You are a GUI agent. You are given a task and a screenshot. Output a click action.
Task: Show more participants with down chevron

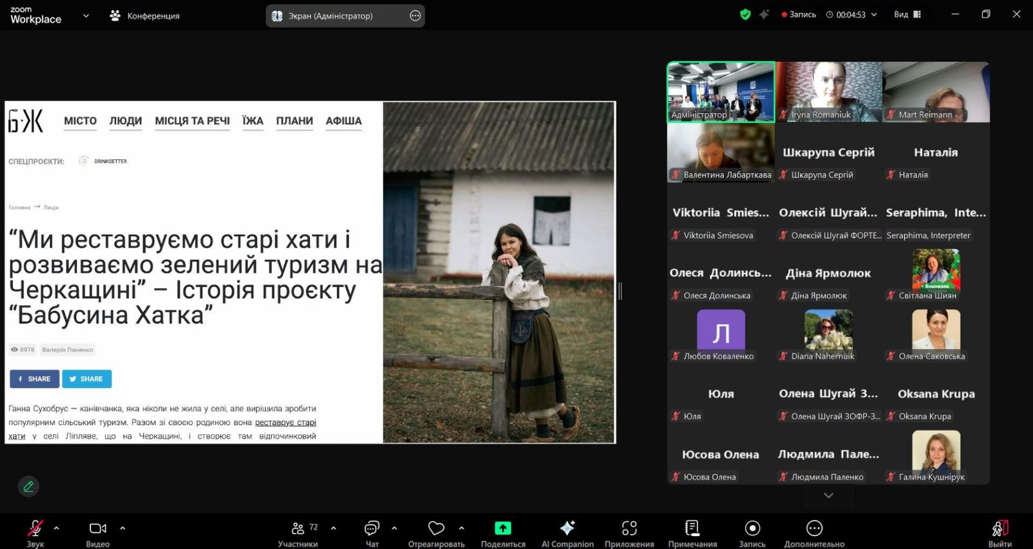tap(828, 495)
